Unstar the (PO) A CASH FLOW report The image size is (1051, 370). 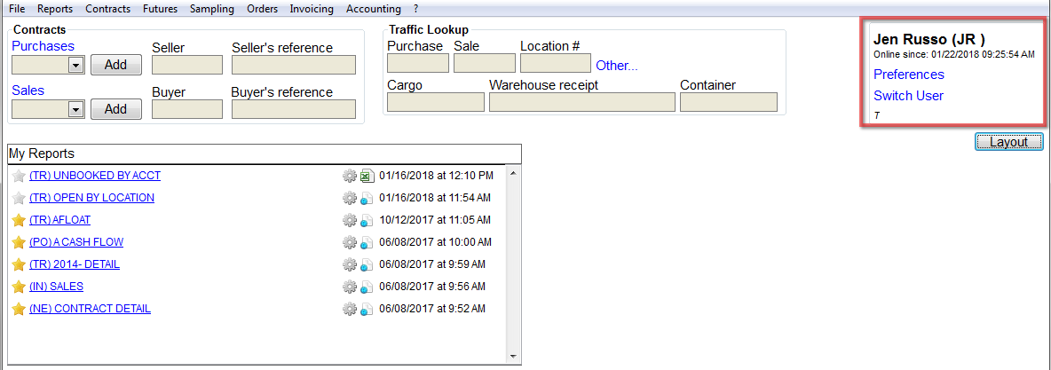(x=19, y=242)
